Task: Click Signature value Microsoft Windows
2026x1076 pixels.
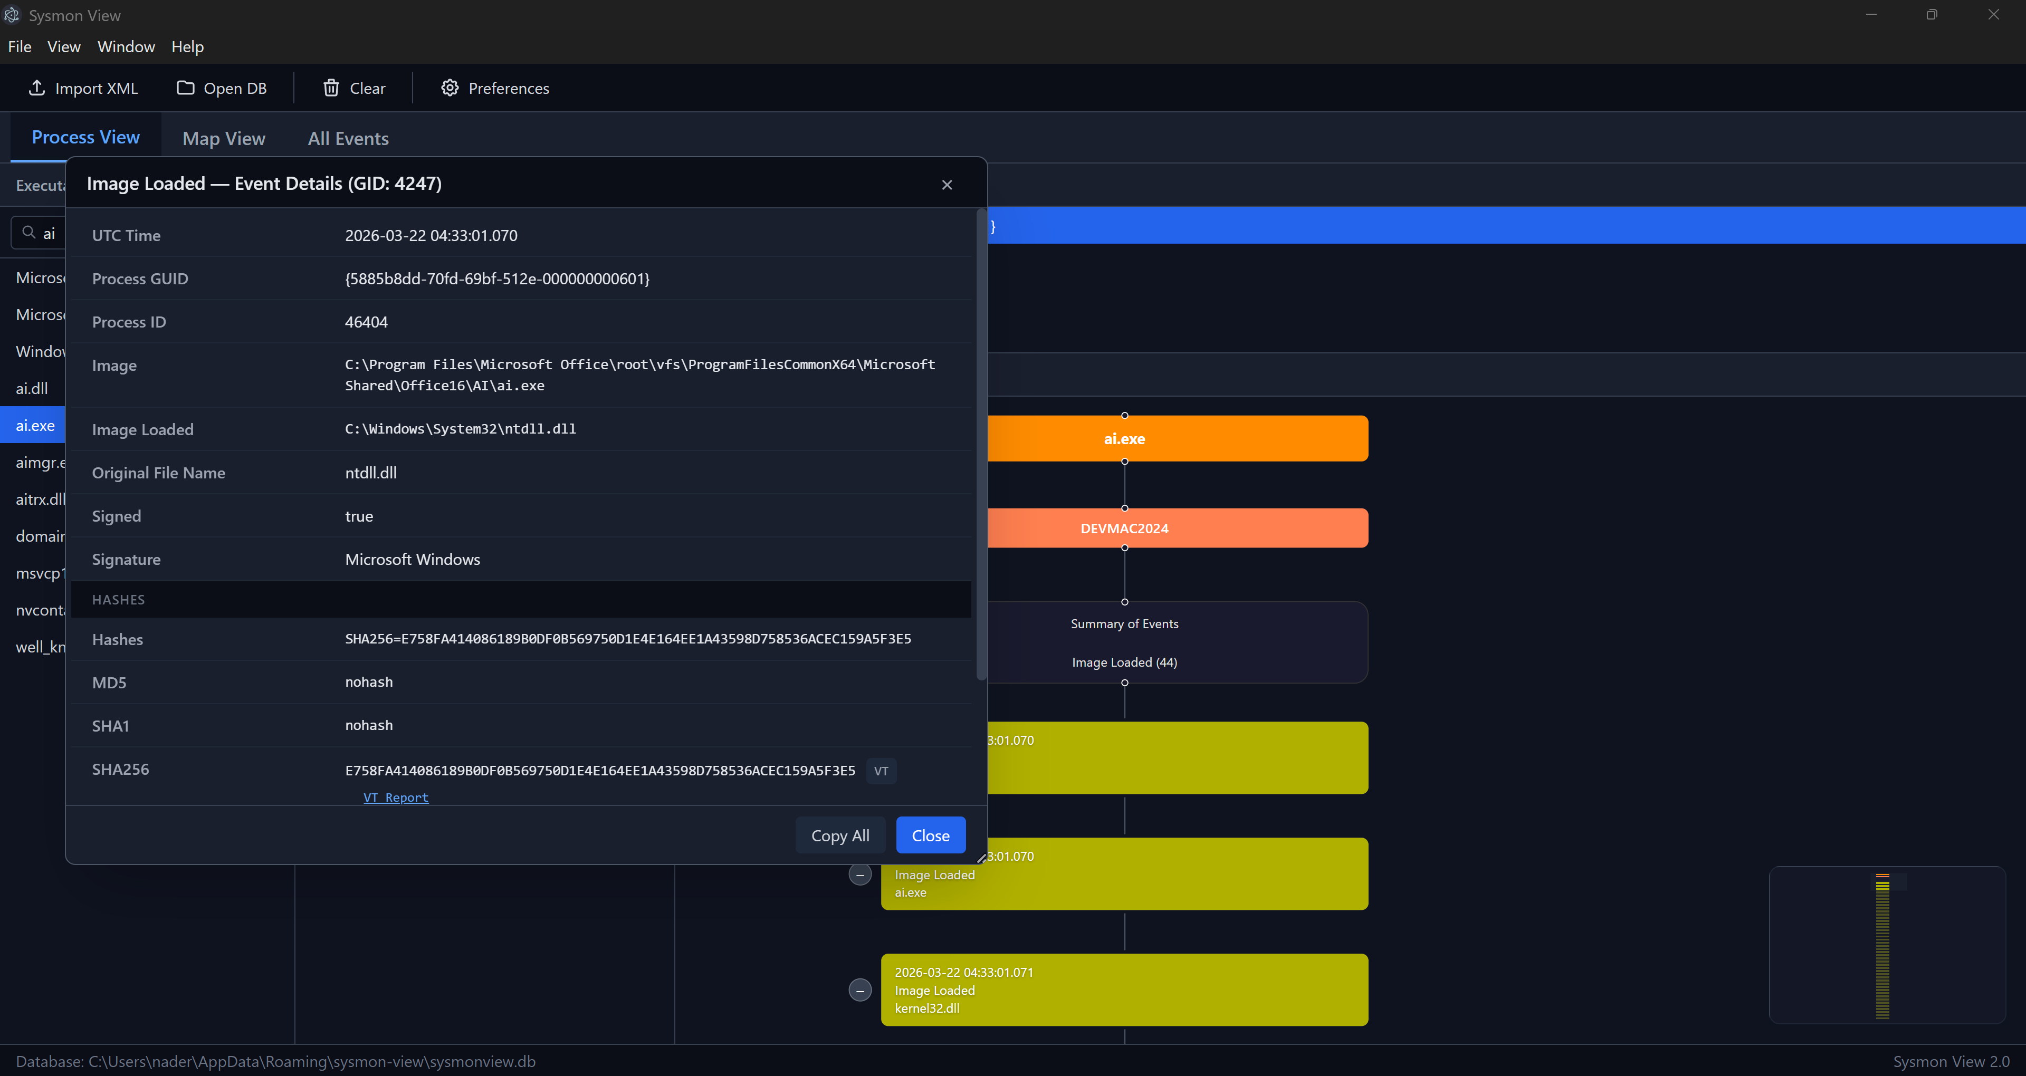Action: 412,559
